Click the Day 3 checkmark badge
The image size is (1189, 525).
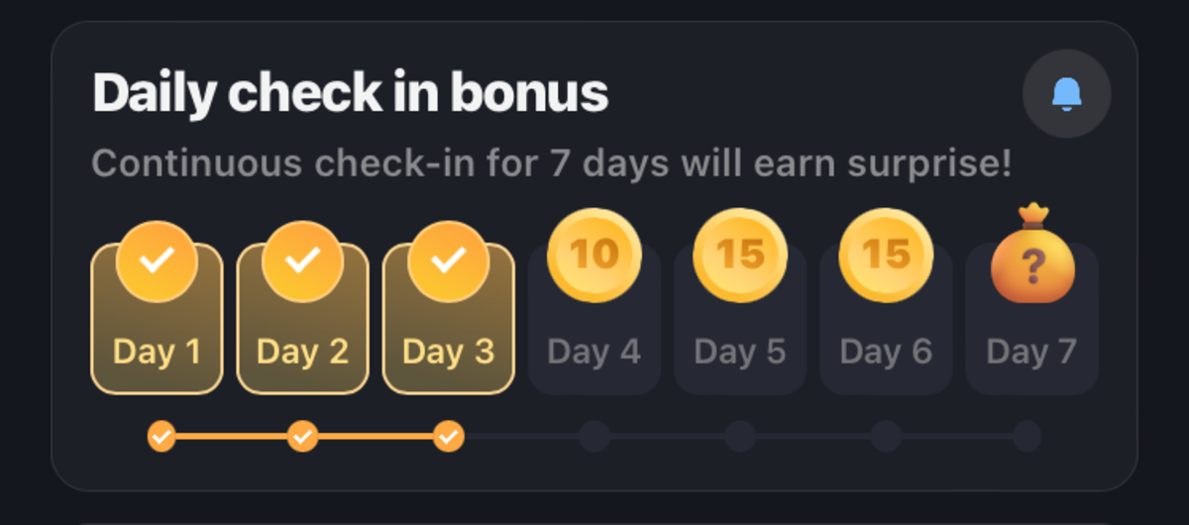click(449, 262)
